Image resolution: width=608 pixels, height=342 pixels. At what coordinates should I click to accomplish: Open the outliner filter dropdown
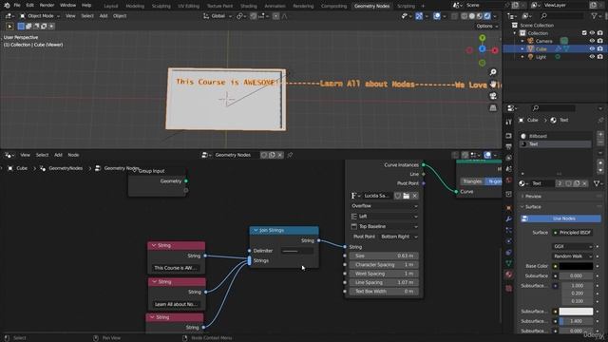[x=596, y=16]
